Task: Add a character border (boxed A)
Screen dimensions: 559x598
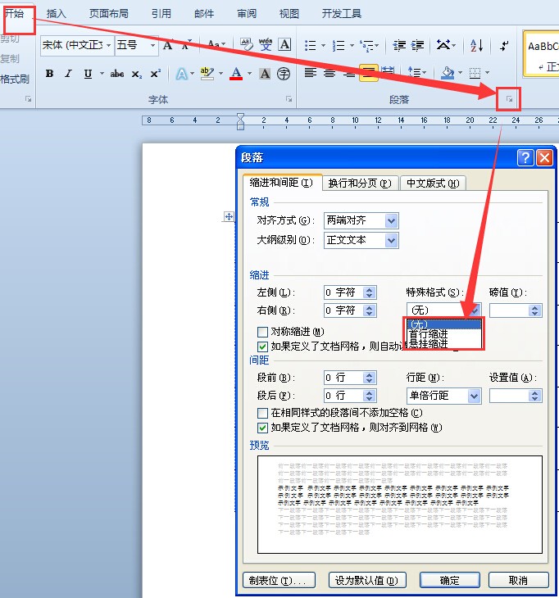Action: (x=284, y=44)
